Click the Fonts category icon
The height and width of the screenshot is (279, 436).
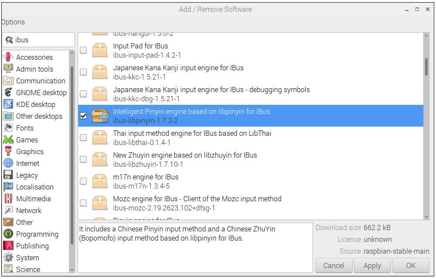[x=8, y=127]
